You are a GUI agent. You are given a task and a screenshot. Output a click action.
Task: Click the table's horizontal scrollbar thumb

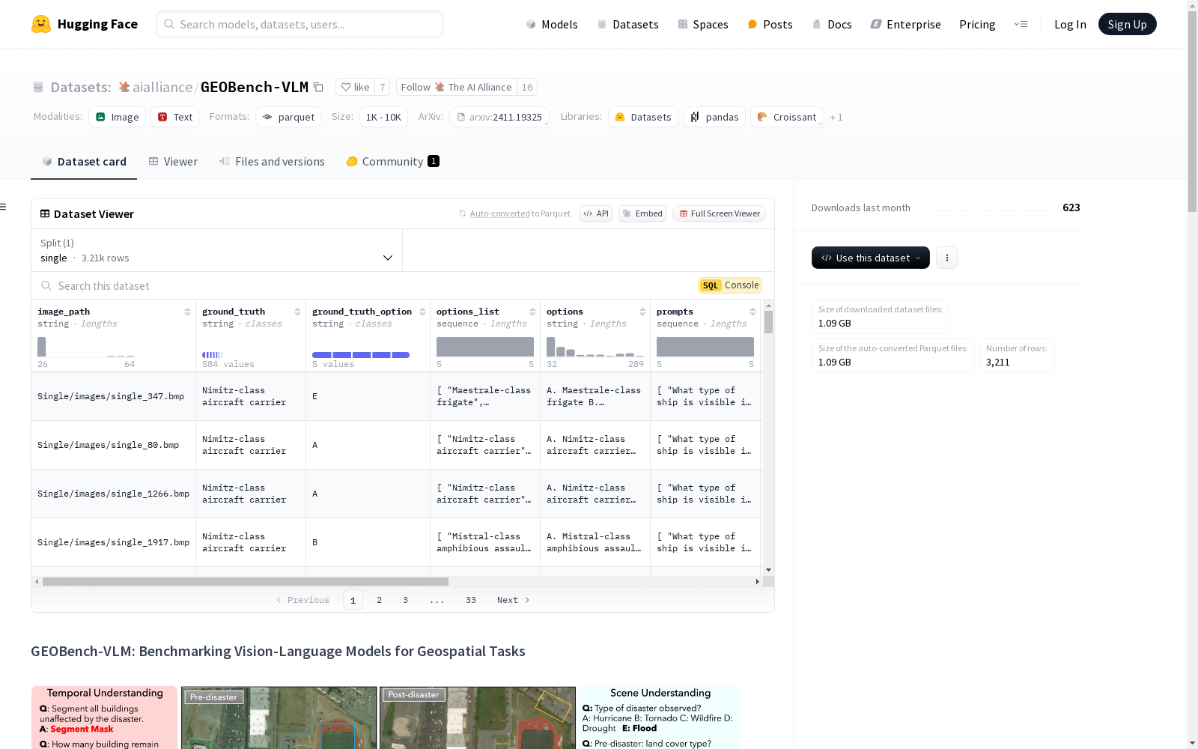coord(246,581)
